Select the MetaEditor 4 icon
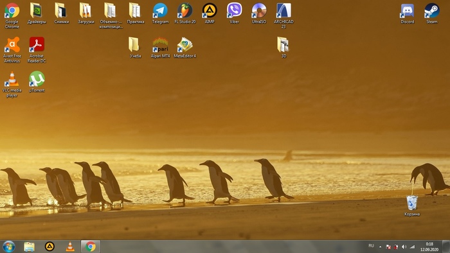 point(185,48)
